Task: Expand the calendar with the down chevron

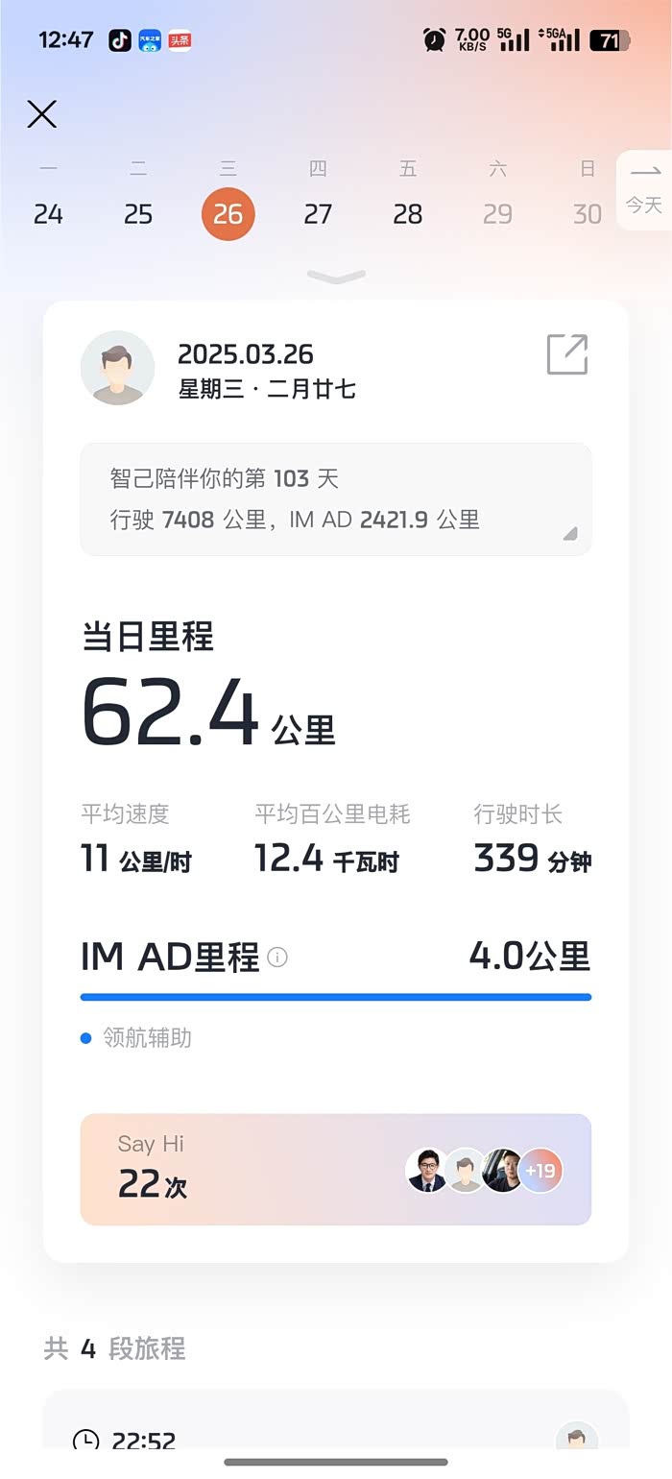Action: (x=336, y=277)
